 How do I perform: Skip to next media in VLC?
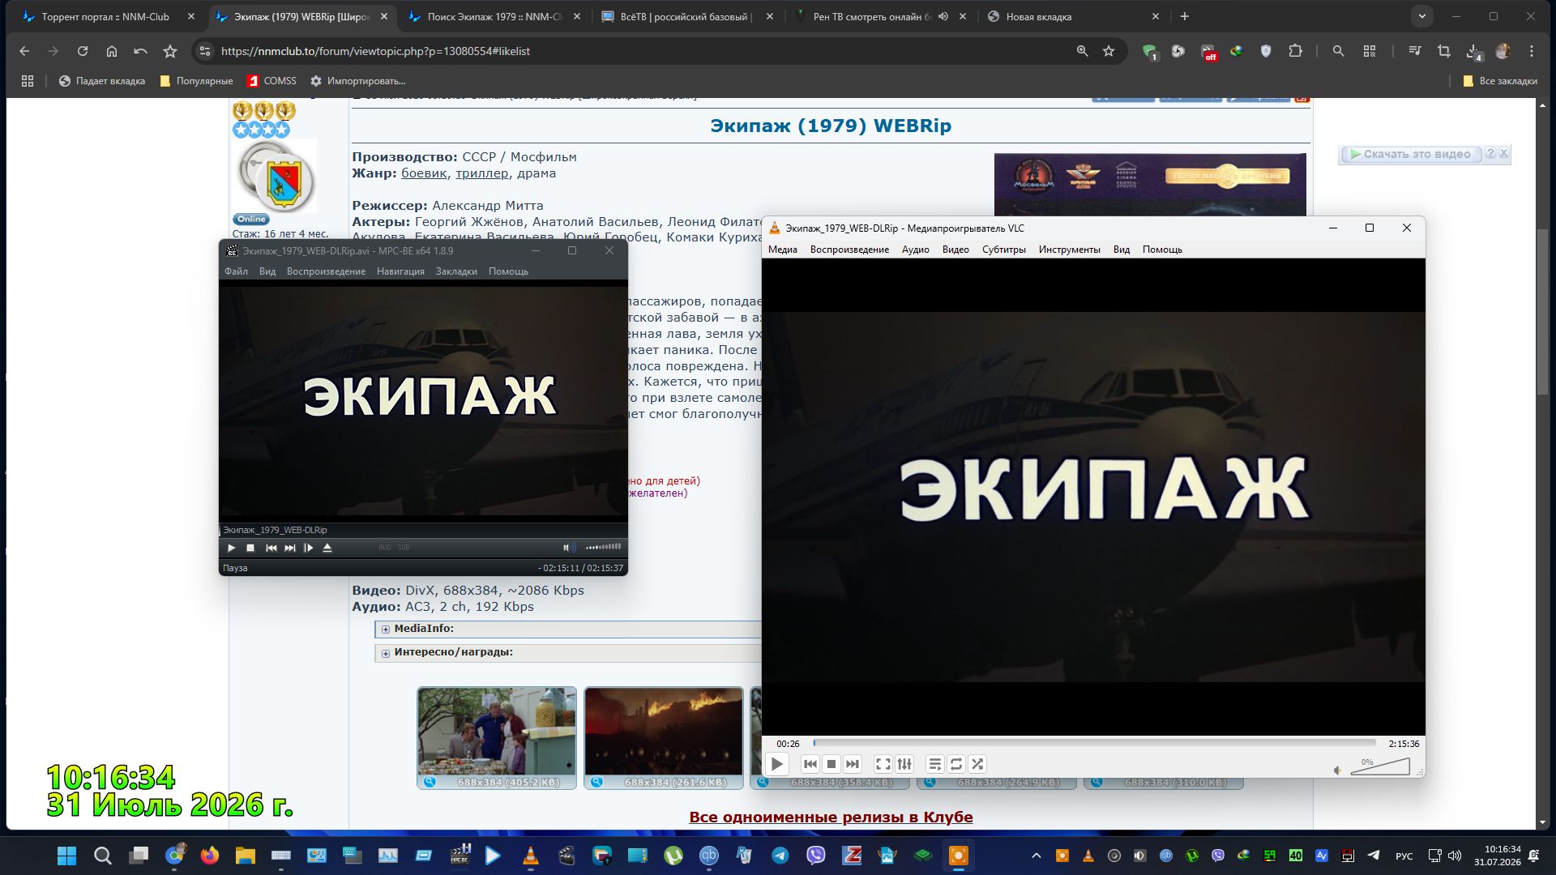853,764
